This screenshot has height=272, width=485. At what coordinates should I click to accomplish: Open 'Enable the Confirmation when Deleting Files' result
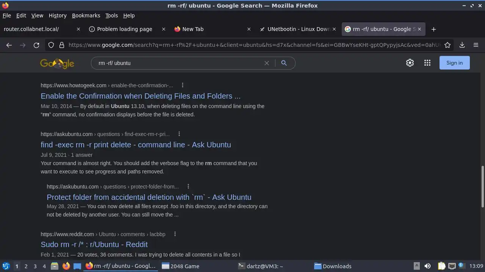click(x=141, y=96)
